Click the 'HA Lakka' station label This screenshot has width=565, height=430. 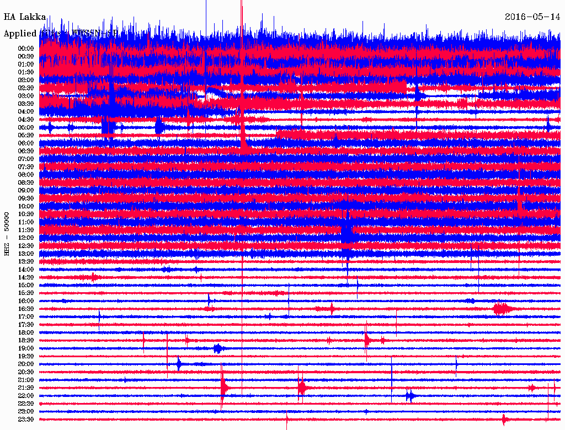point(25,17)
